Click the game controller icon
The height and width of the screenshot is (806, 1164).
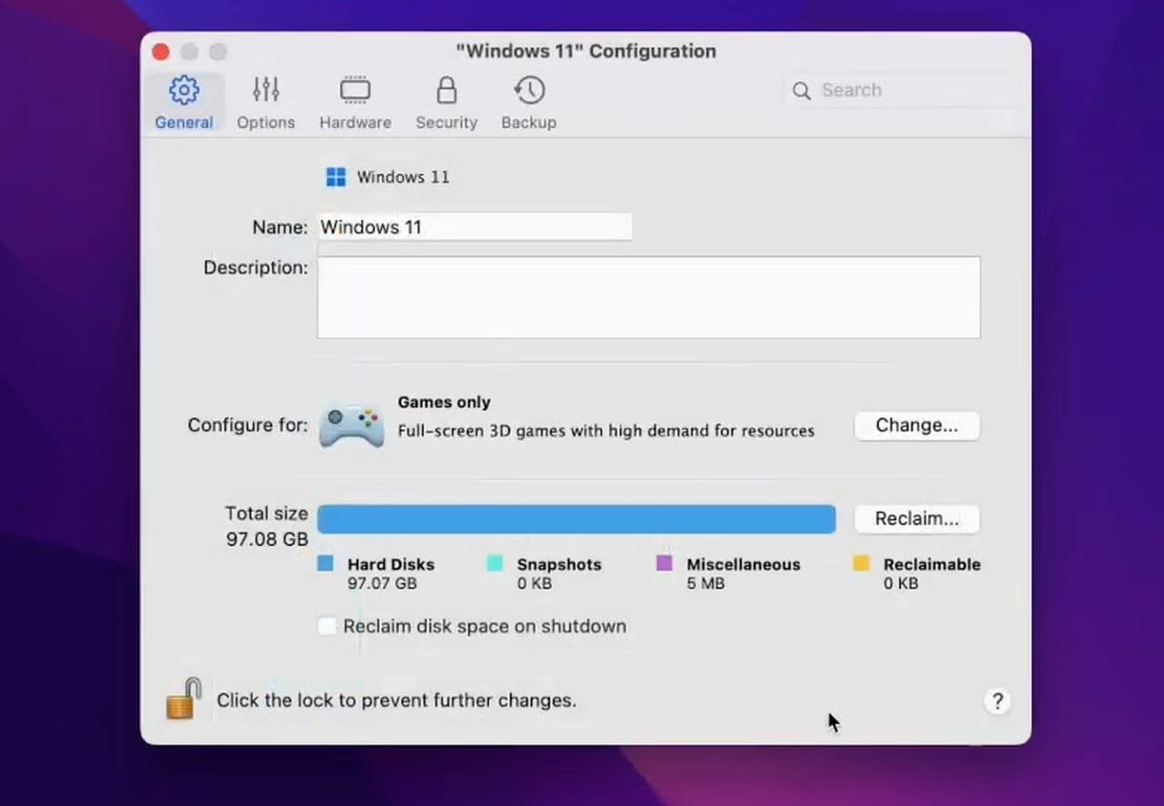tap(351, 425)
